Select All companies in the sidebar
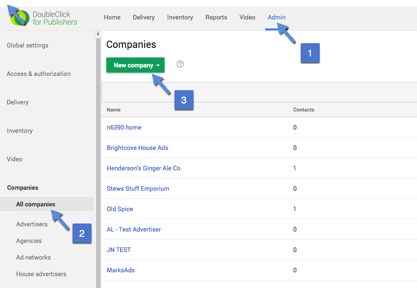 (x=36, y=204)
